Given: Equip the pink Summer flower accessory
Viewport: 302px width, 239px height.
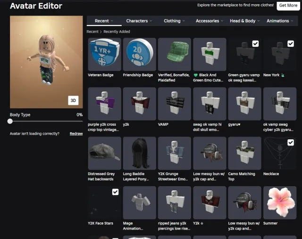Looking at the screenshot, I should click(280, 203).
